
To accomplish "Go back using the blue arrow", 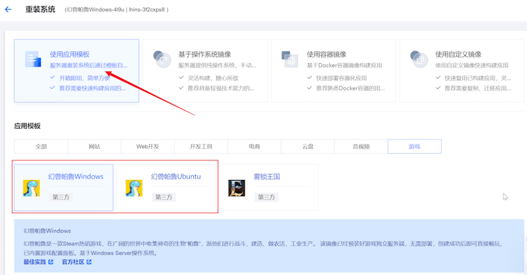I will point(8,9).
